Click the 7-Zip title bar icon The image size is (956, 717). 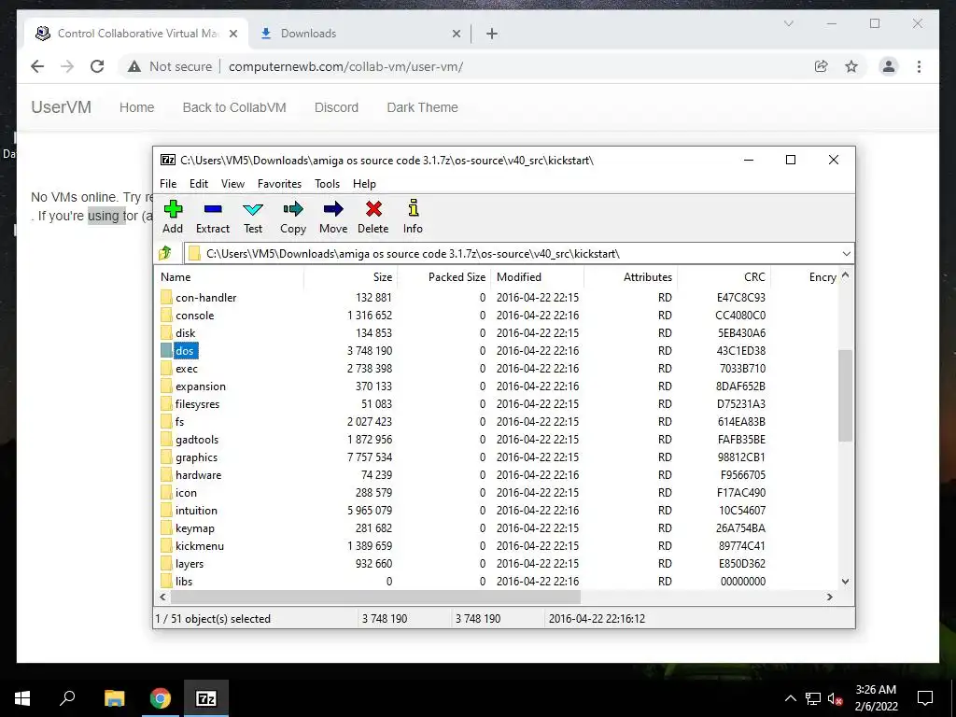click(x=168, y=161)
